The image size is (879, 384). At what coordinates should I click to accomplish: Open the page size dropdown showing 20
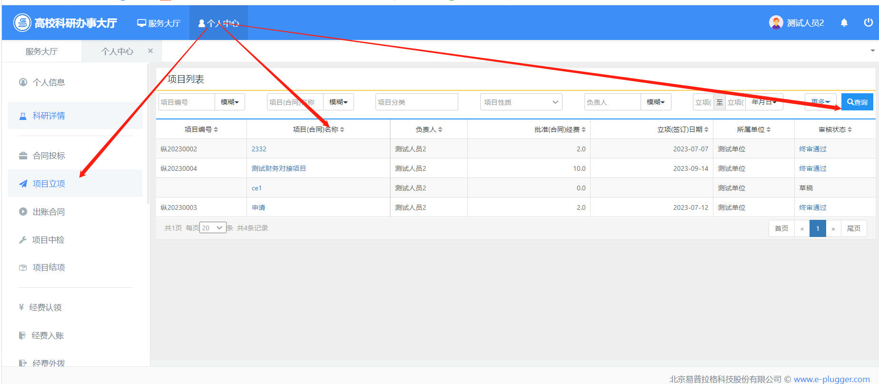(212, 228)
